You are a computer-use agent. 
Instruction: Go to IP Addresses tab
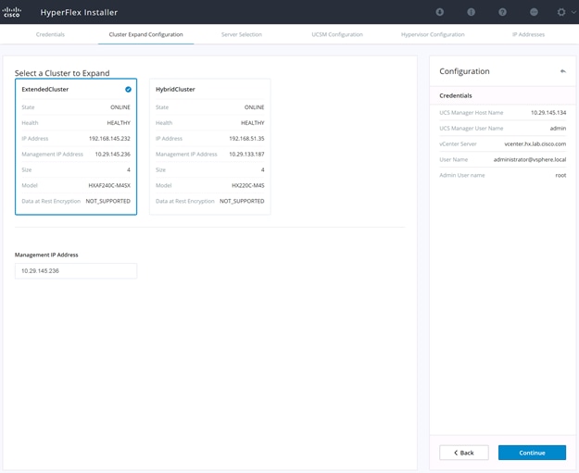click(x=528, y=34)
